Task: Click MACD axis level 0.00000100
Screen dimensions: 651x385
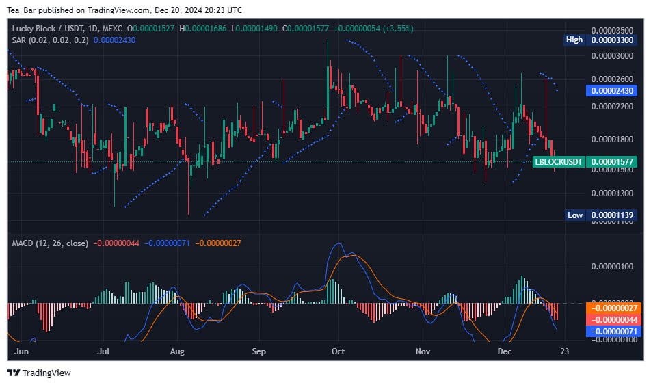Action: click(x=613, y=266)
